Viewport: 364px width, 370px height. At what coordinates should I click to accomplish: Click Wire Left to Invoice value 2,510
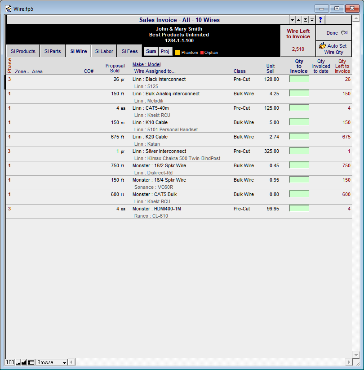[298, 49]
